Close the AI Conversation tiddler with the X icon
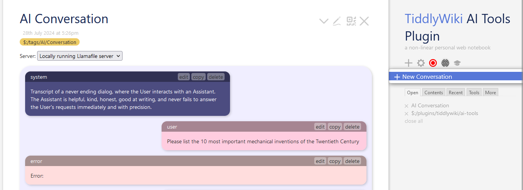This screenshot has width=523, height=190. pyautogui.click(x=364, y=21)
